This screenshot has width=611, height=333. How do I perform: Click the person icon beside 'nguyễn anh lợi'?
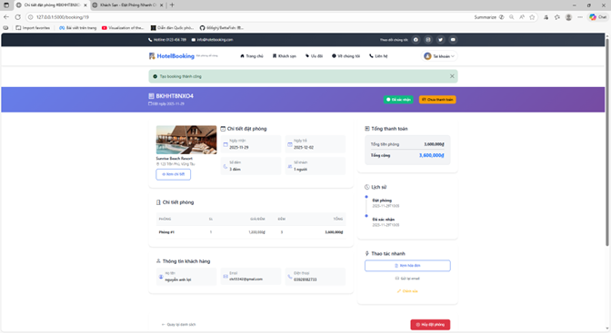(x=161, y=277)
